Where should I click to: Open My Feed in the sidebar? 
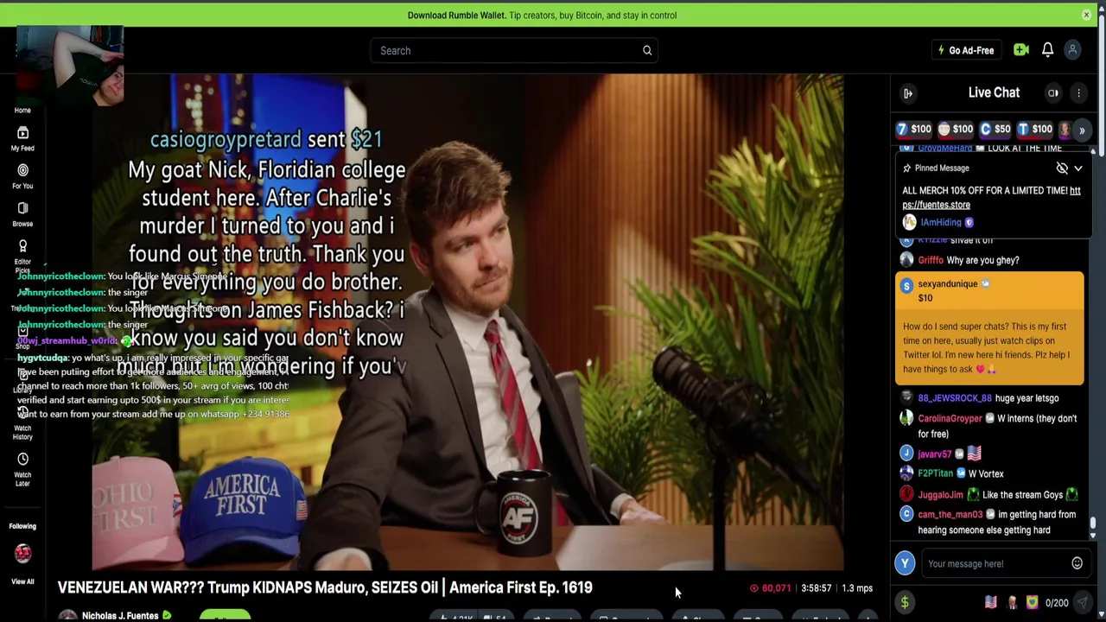(x=22, y=138)
